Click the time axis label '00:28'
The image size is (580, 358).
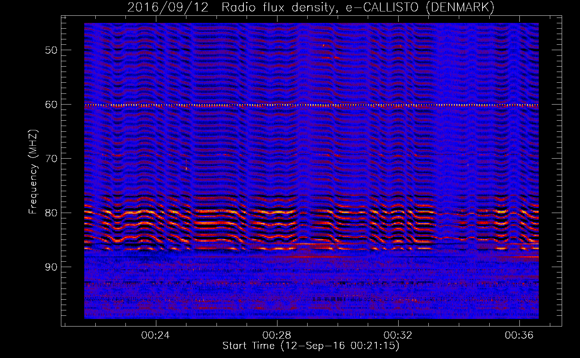pyautogui.click(x=277, y=335)
